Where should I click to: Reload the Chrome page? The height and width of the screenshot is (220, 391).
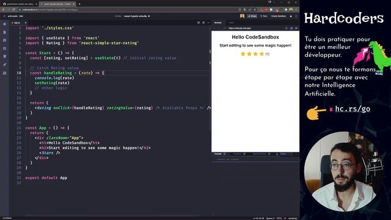tap(13, 10)
